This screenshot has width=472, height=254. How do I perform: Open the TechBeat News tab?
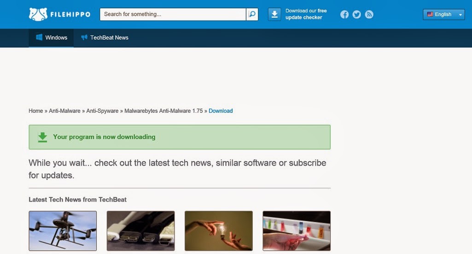point(105,38)
